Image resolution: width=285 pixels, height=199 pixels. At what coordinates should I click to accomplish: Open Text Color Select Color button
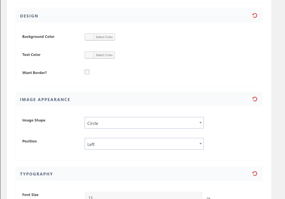[104, 55]
